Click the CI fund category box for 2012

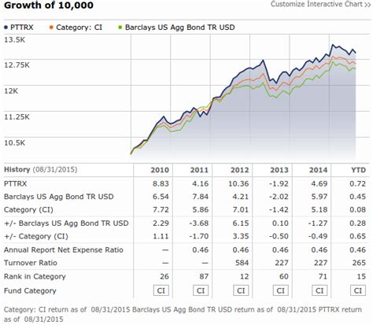241,290
